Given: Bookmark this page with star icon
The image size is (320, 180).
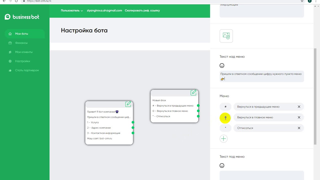Looking at the screenshot, I should point(302,1).
